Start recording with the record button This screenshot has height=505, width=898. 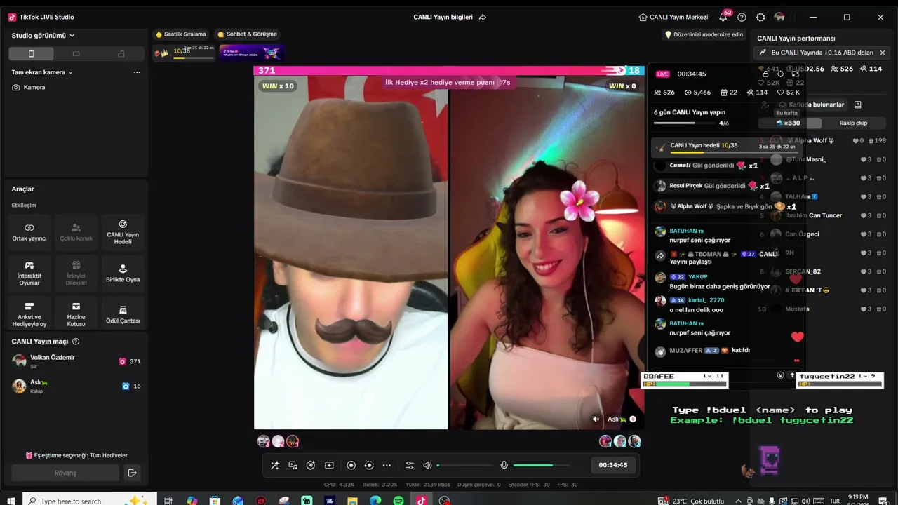click(x=351, y=465)
